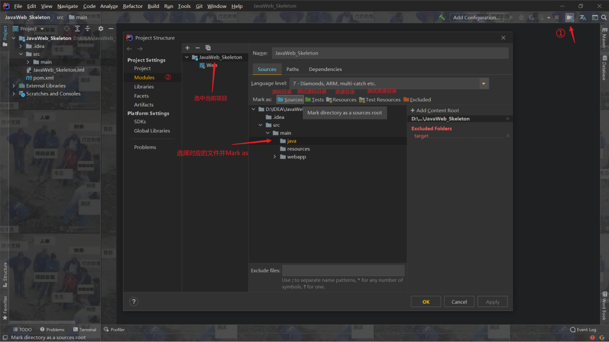Click the Translate toolbar icon

[x=582, y=17]
